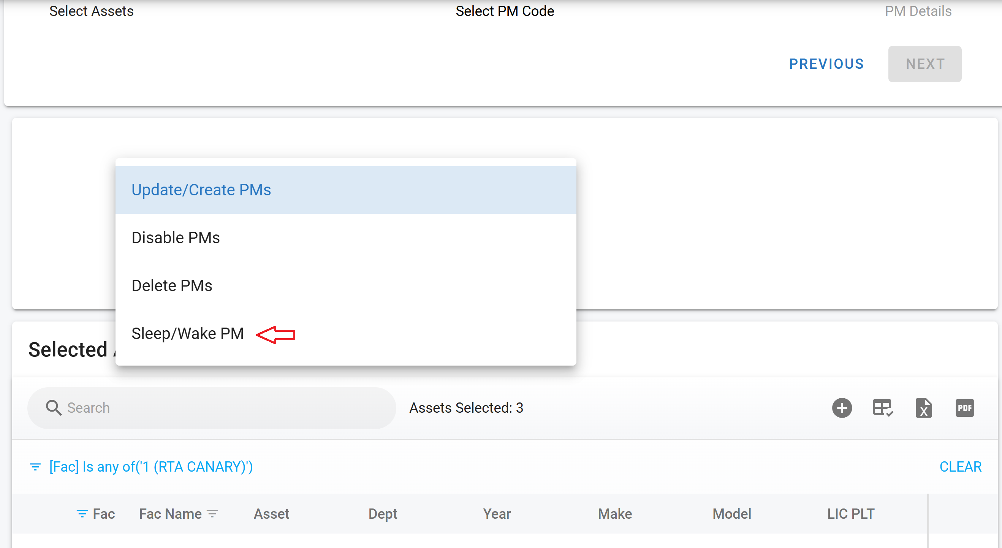Screen dimensions: 1002x548
Task: Click the PREVIOUS button
Action: [x=826, y=64]
